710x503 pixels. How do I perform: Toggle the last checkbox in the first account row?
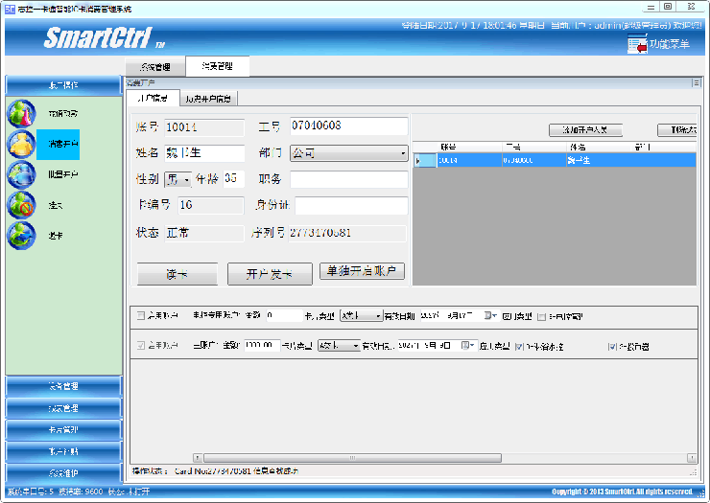[541, 315]
